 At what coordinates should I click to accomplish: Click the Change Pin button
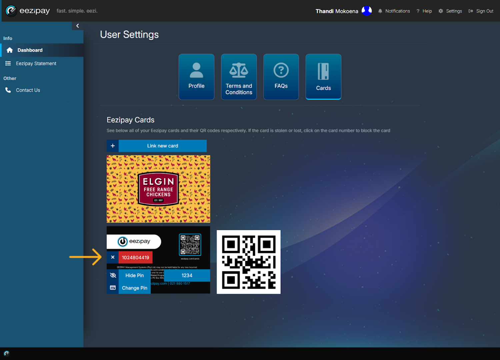[x=135, y=288]
